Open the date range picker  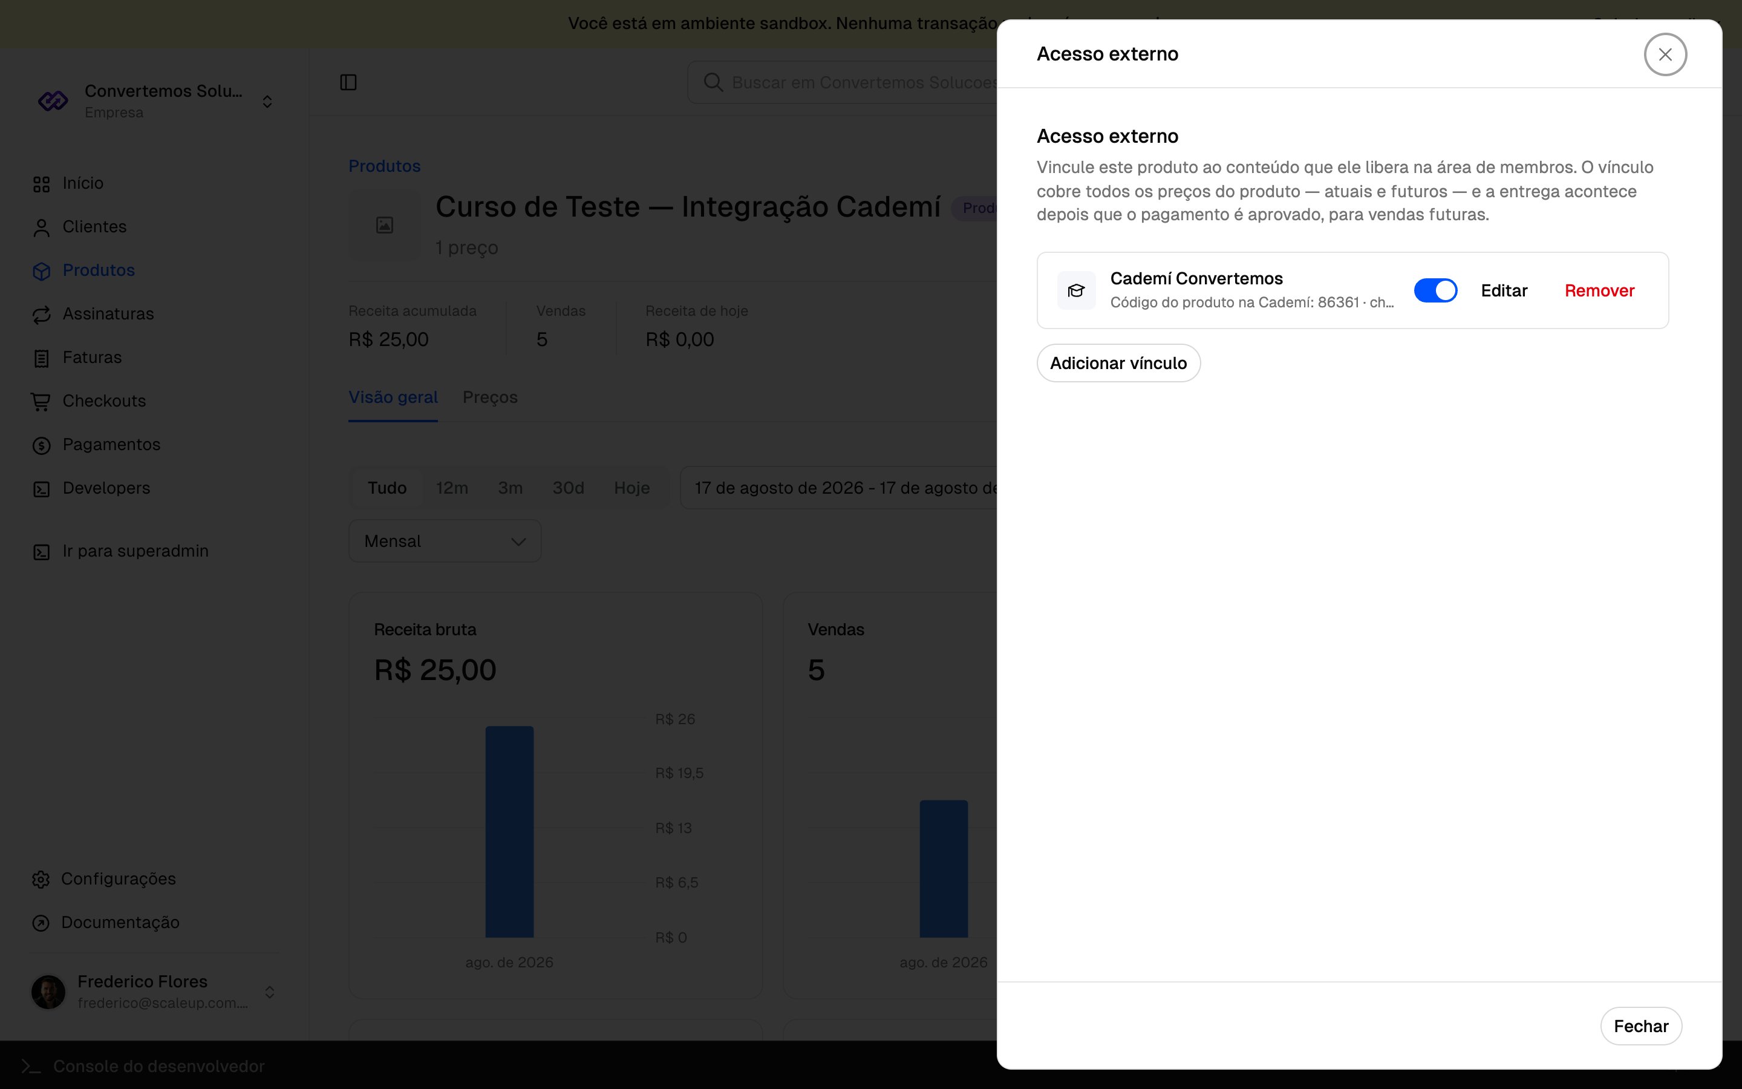tap(838, 488)
